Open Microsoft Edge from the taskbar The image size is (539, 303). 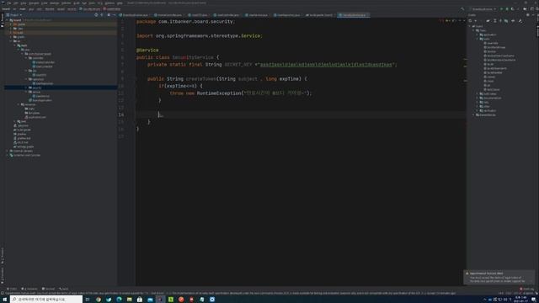(x=119, y=300)
